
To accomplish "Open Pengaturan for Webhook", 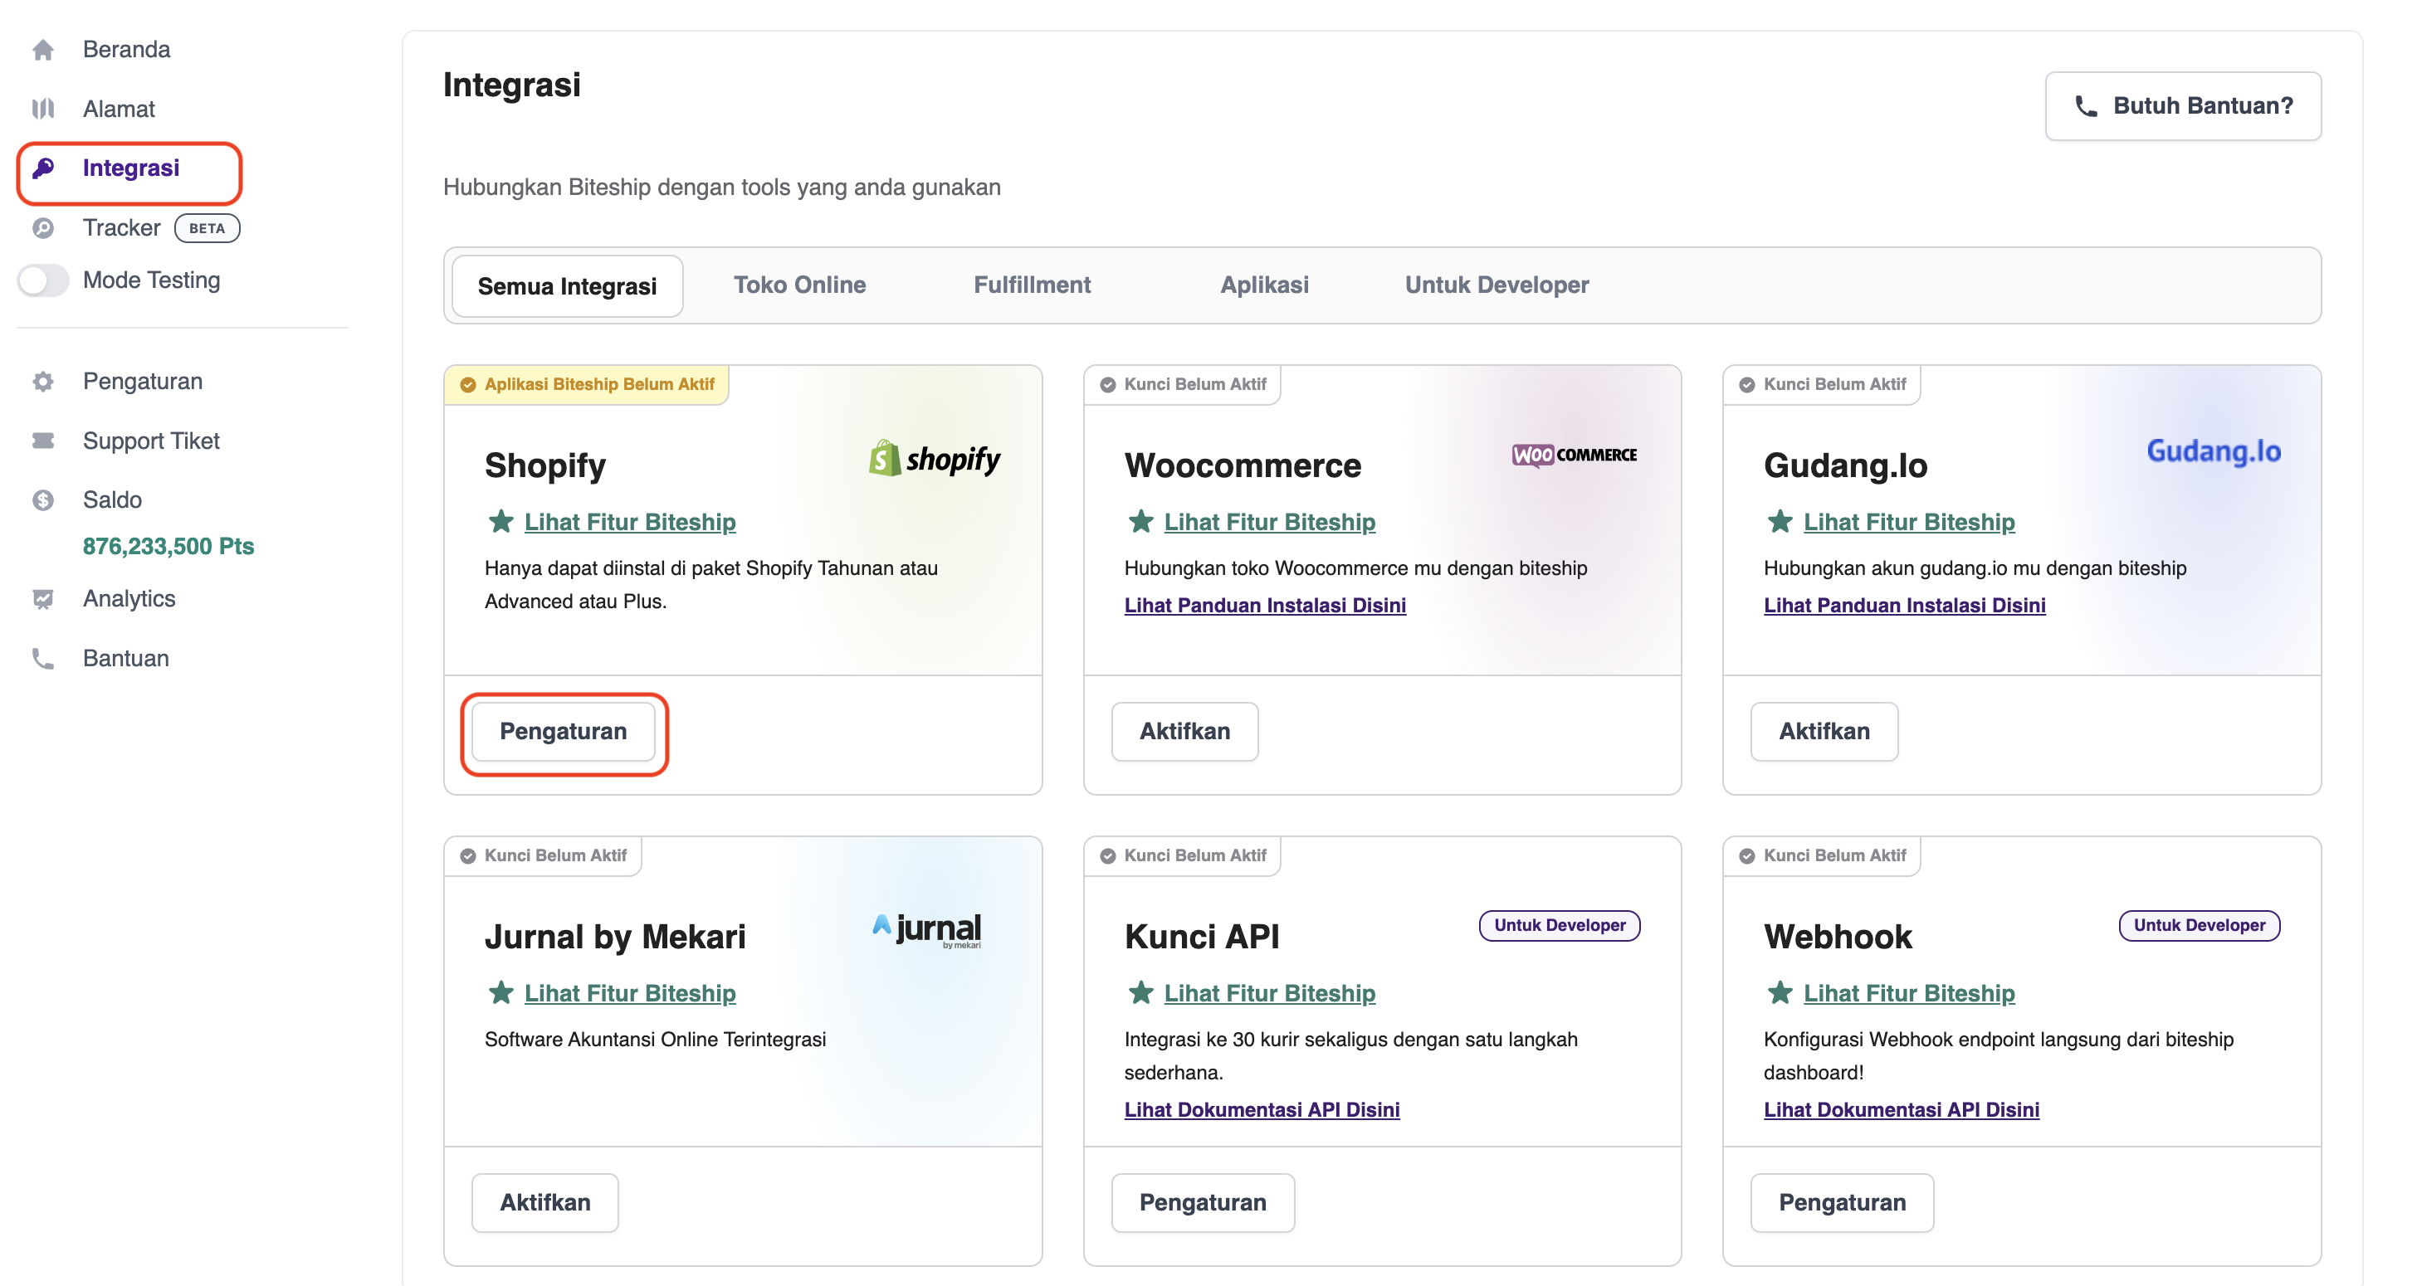I will click(1841, 1202).
